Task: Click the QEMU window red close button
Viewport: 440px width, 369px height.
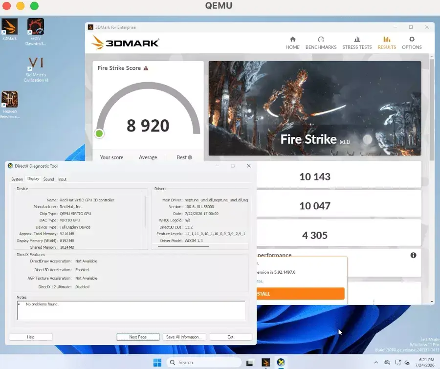Action: (x=6, y=6)
